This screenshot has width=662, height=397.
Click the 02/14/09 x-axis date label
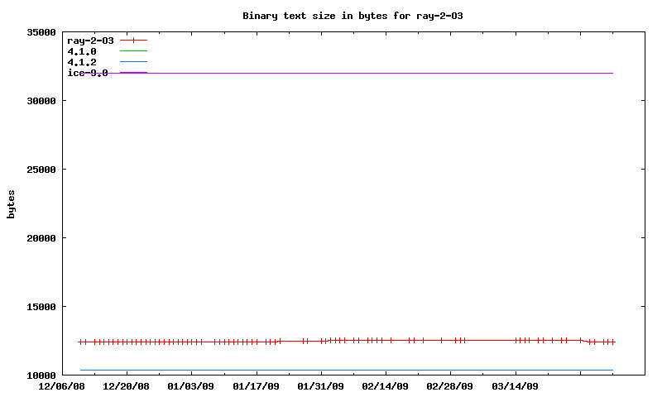[385, 386]
